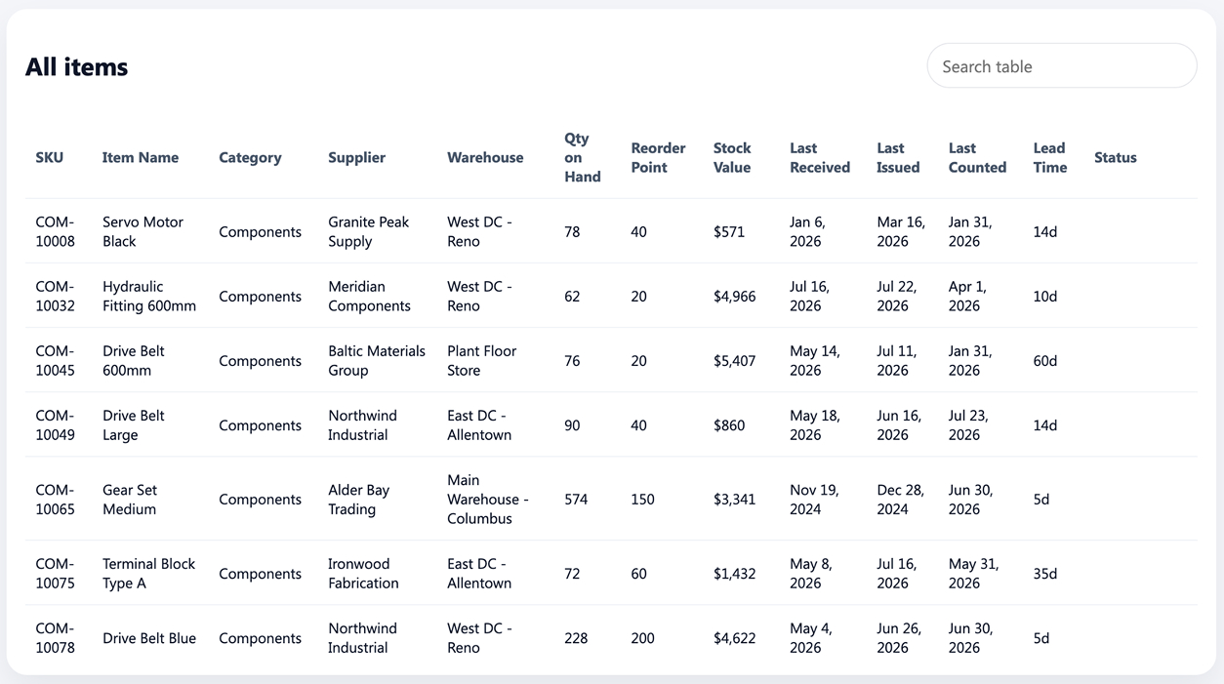
Task: Sort by Stock Value column header
Action: click(x=732, y=157)
